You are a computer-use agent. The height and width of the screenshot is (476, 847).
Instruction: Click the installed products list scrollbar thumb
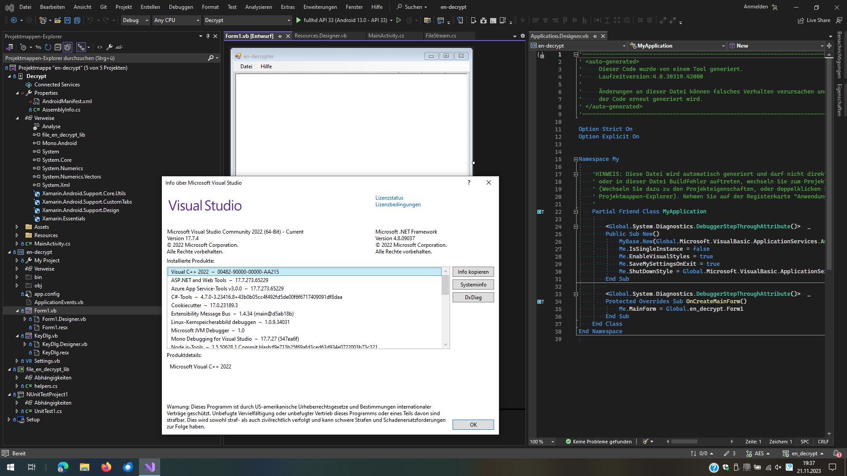[445, 285]
